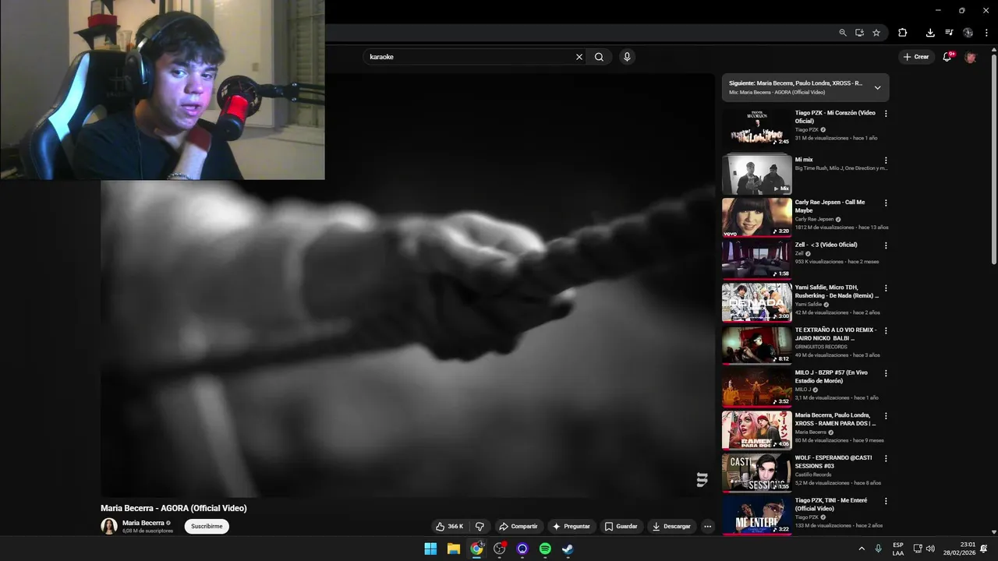Click the tray microphone icon
This screenshot has height=561, width=998.
coord(879,549)
